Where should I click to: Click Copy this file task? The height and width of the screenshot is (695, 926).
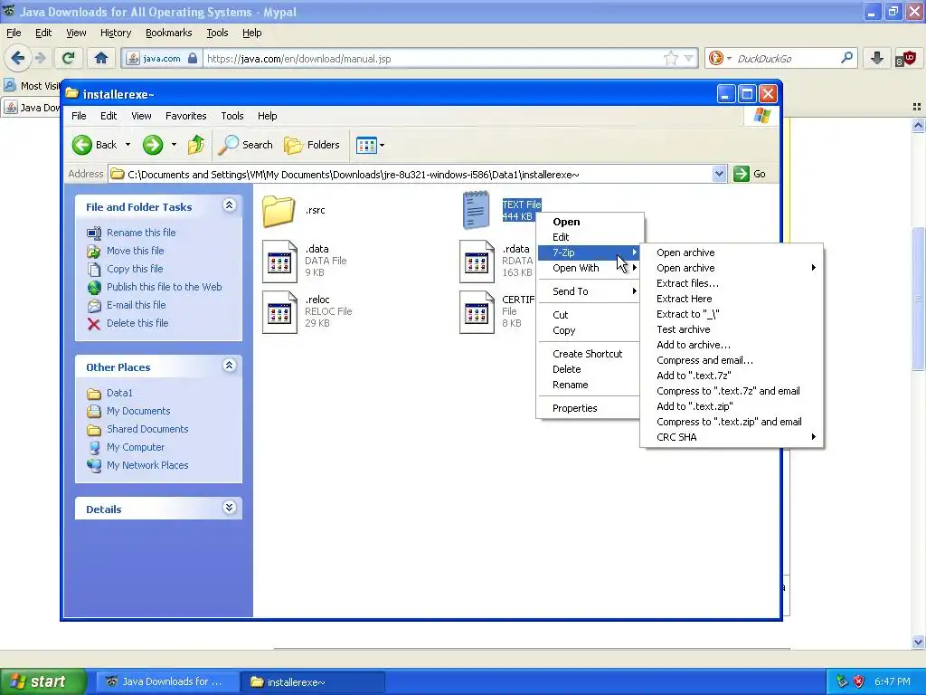pos(135,269)
